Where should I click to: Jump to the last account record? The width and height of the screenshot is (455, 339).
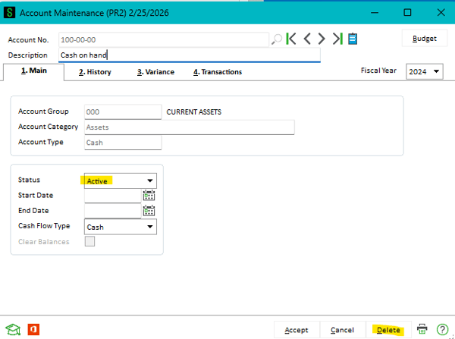click(x=337, y=39)
